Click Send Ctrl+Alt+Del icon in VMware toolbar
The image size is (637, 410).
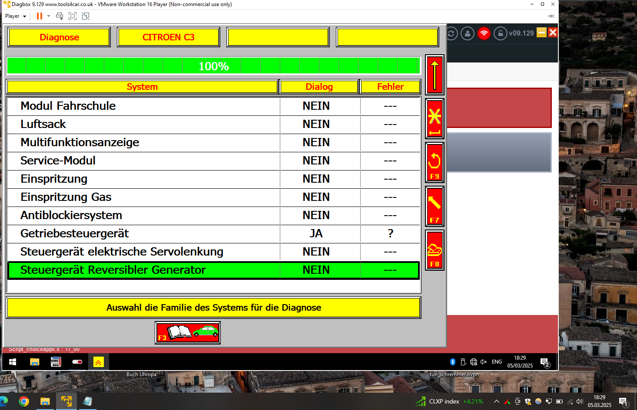tap(60, 16)
